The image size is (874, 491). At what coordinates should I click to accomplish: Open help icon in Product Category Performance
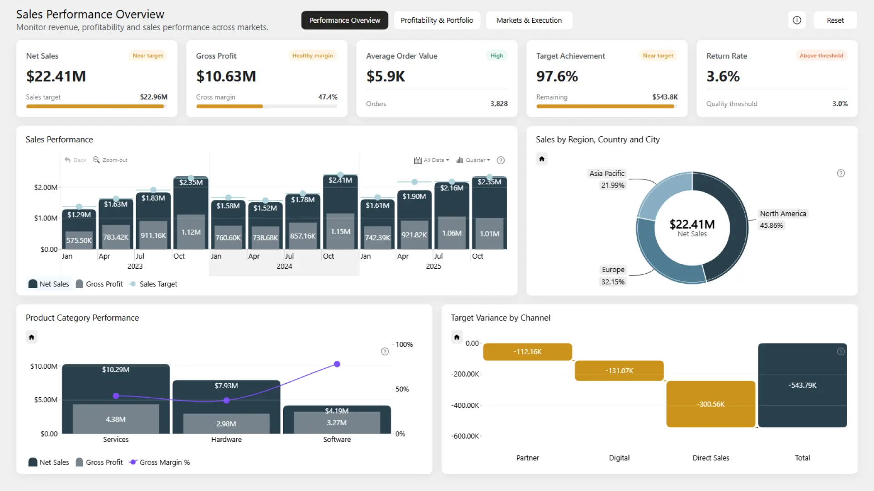(x=385, y=351)
